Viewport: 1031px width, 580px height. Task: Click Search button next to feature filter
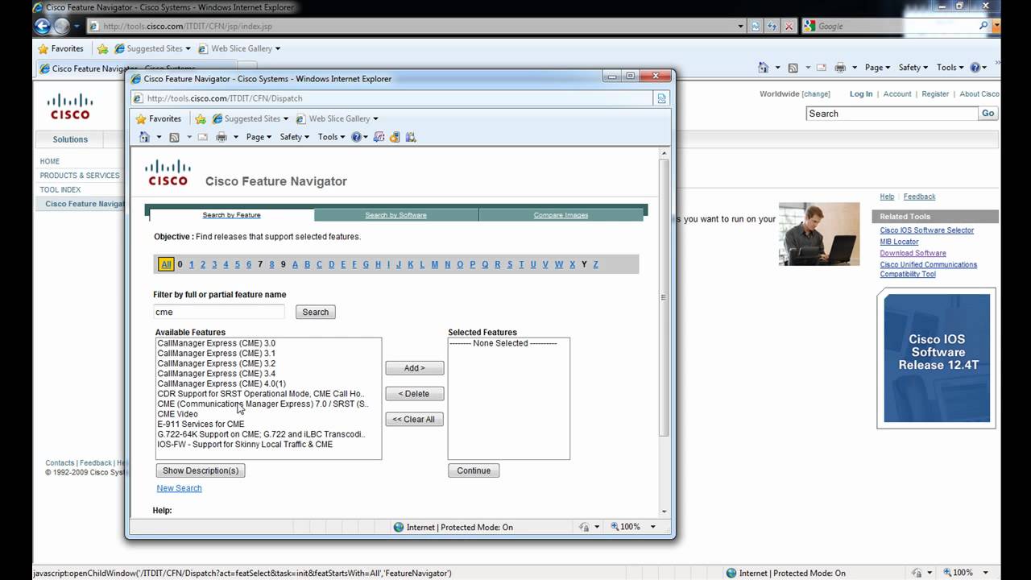pyautogui.click(x=316, y=312)
